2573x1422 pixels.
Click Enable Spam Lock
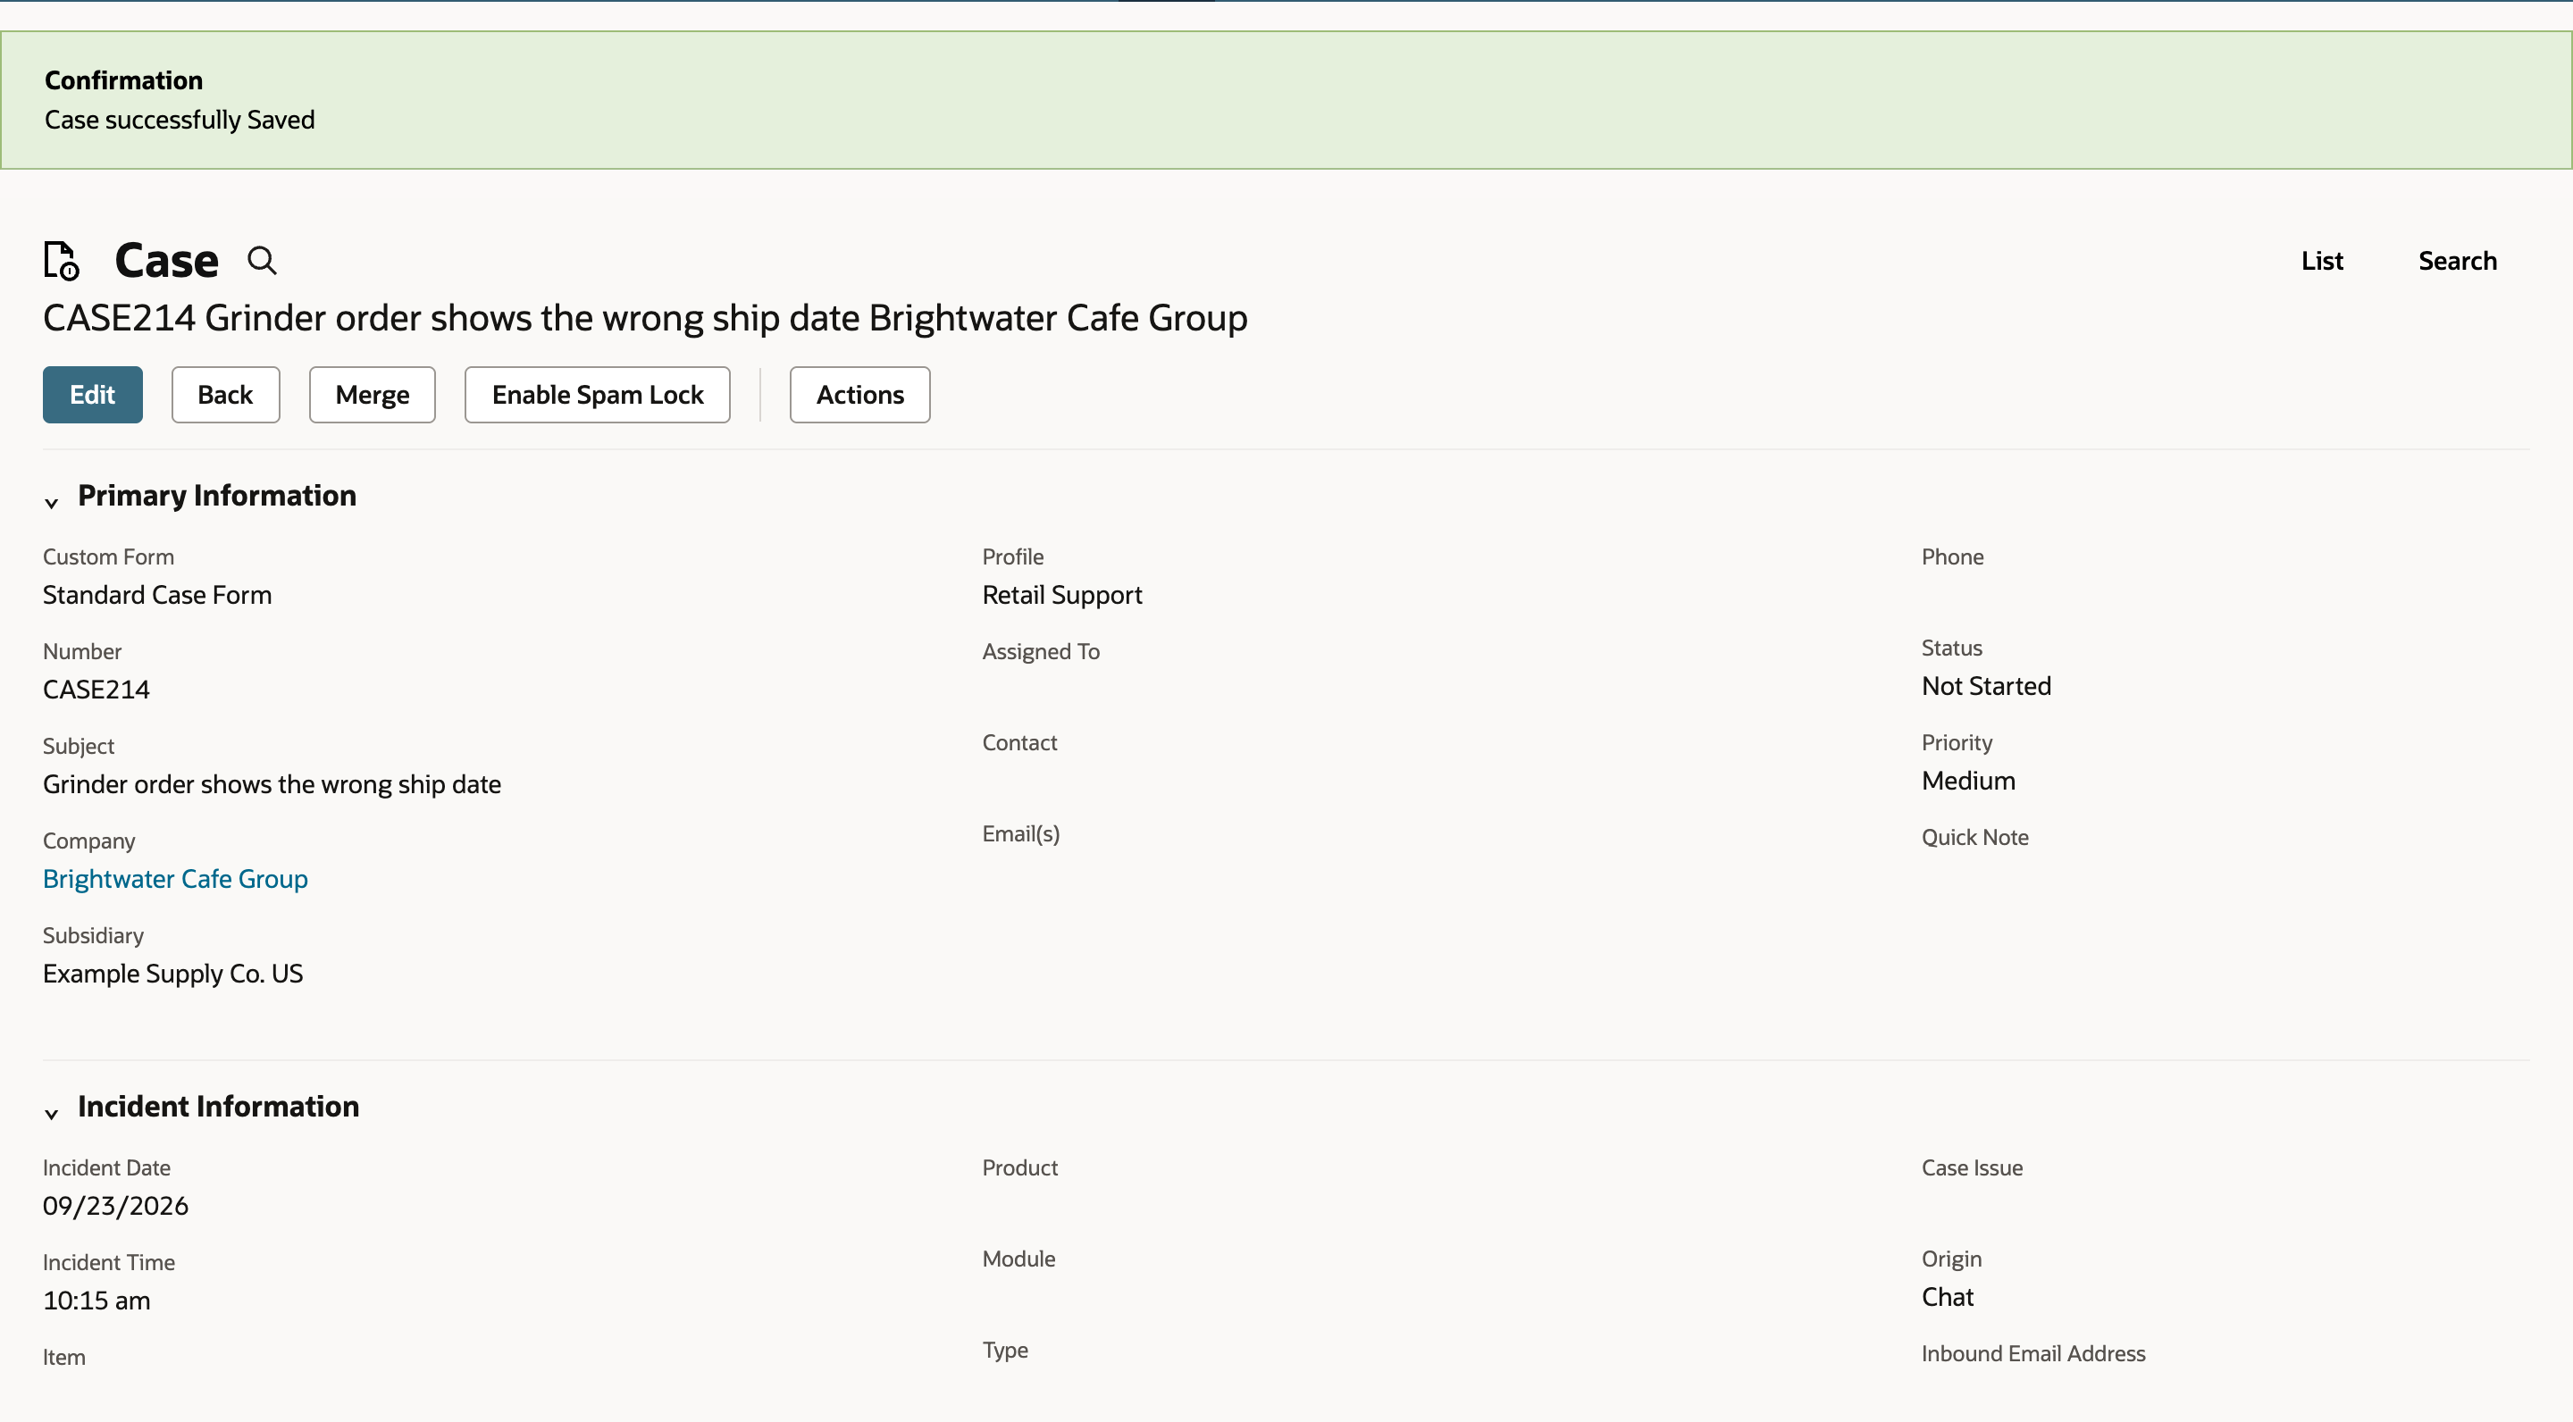pyautogui.click(x=598, y=395)
